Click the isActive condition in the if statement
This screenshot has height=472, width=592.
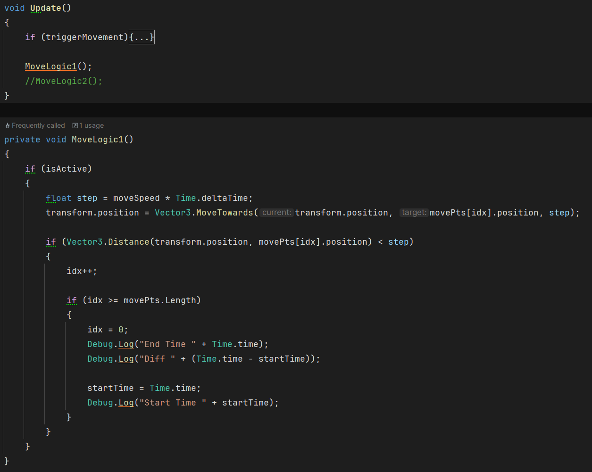[x=67, y=168]
